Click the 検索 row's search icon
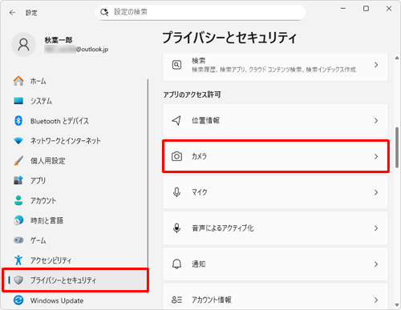Image resolution: width=401 pixels, height=310 pixels. [176, 65]
